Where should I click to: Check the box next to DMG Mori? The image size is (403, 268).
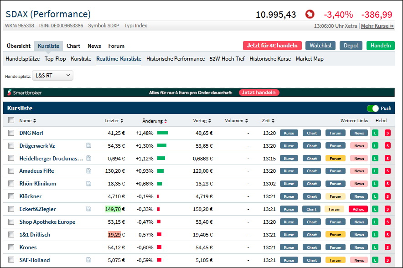11,133
